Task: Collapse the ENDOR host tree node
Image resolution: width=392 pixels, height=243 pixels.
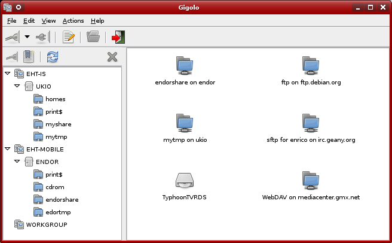Action: 17,162
